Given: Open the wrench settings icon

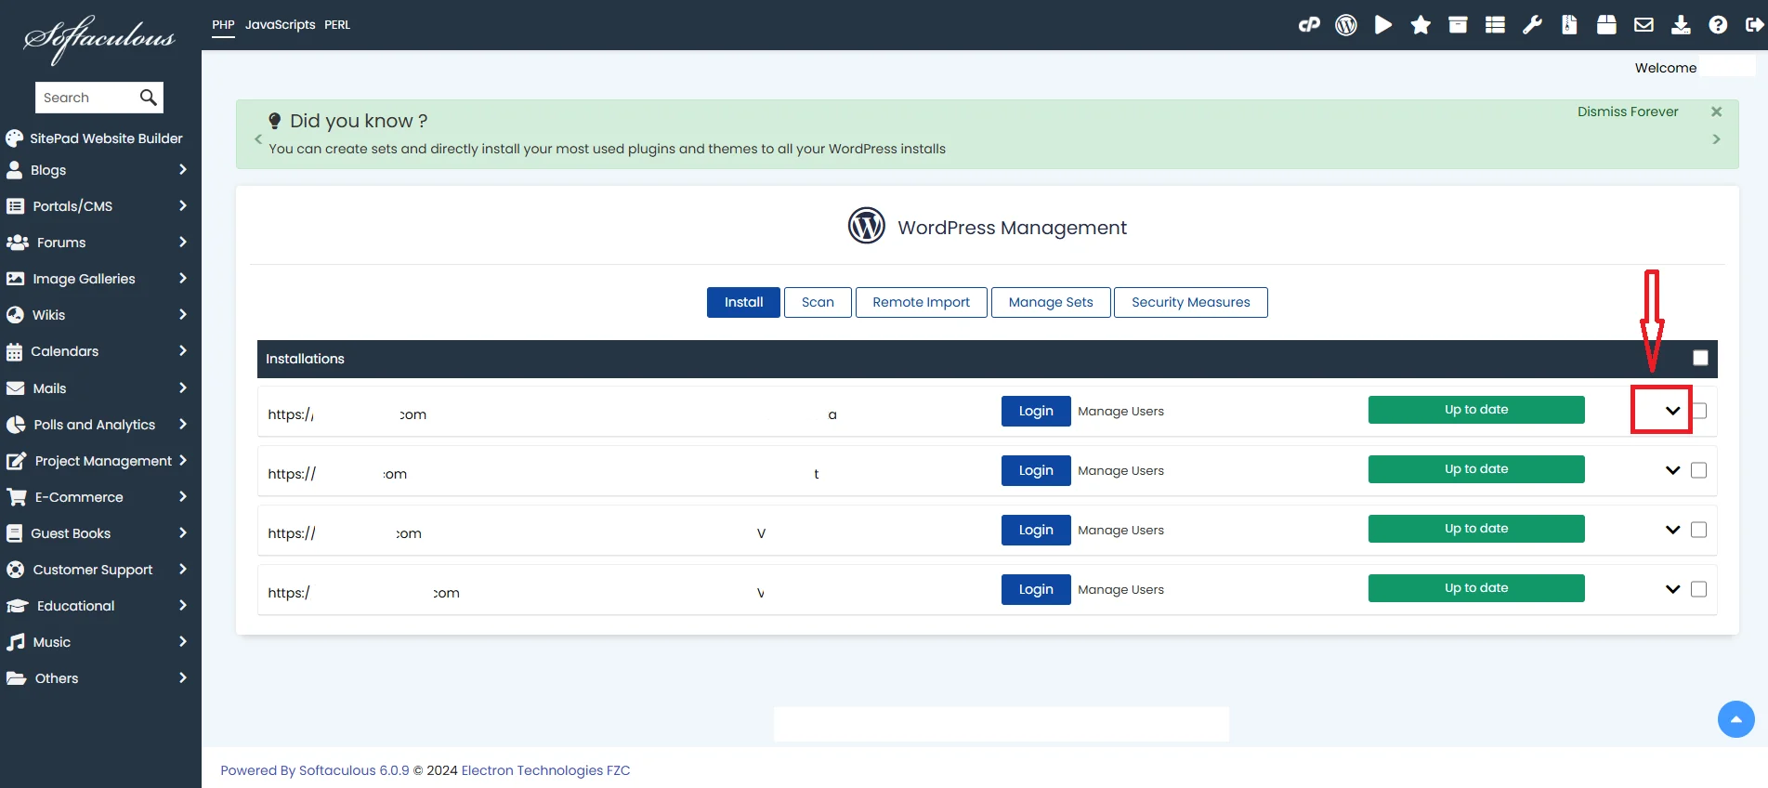Looking at the screenshot, I should click(1532, 25).
